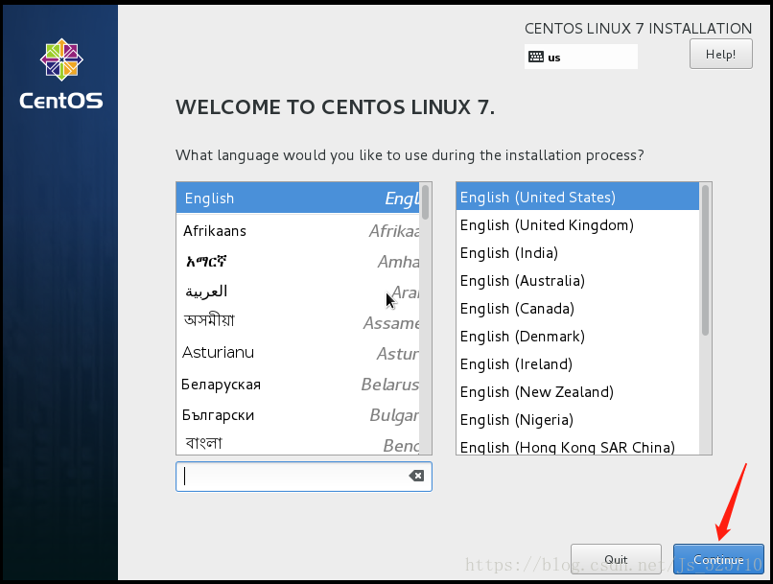Select the Assamese language row
This screenshot has width=773, height=584.
297,322
